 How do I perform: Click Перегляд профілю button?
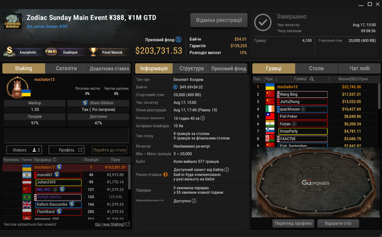coord(293,223)
